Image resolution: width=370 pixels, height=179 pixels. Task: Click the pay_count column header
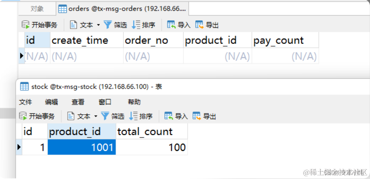(x=285, y=40)
